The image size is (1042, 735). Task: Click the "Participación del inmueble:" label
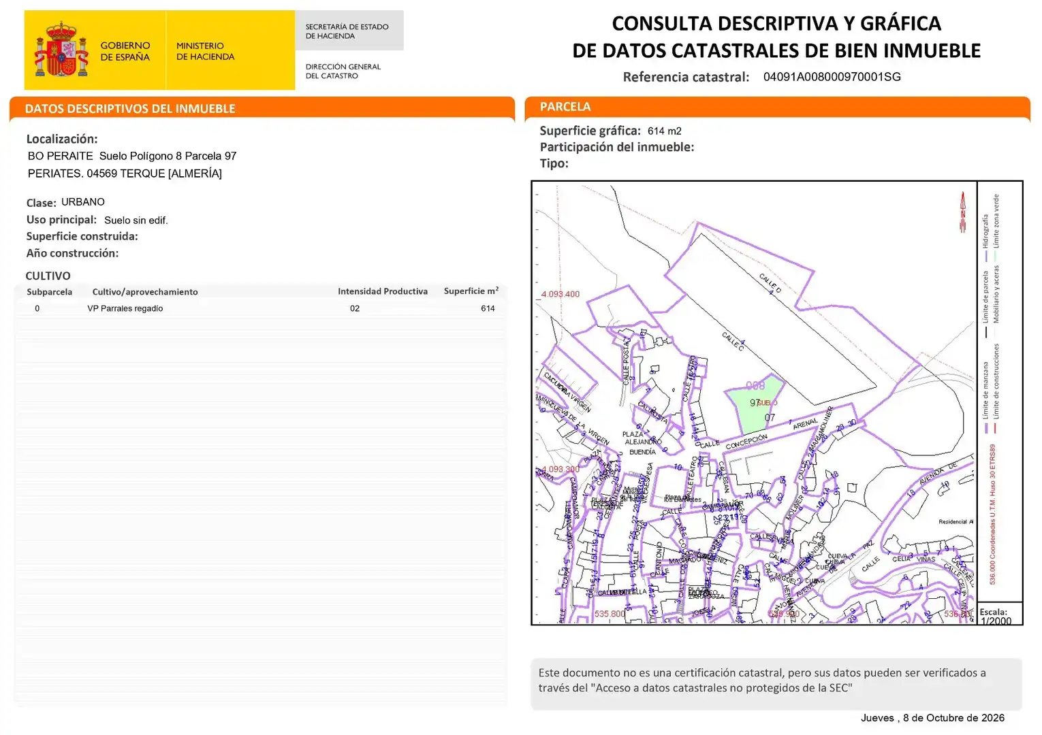pos(617,147)
